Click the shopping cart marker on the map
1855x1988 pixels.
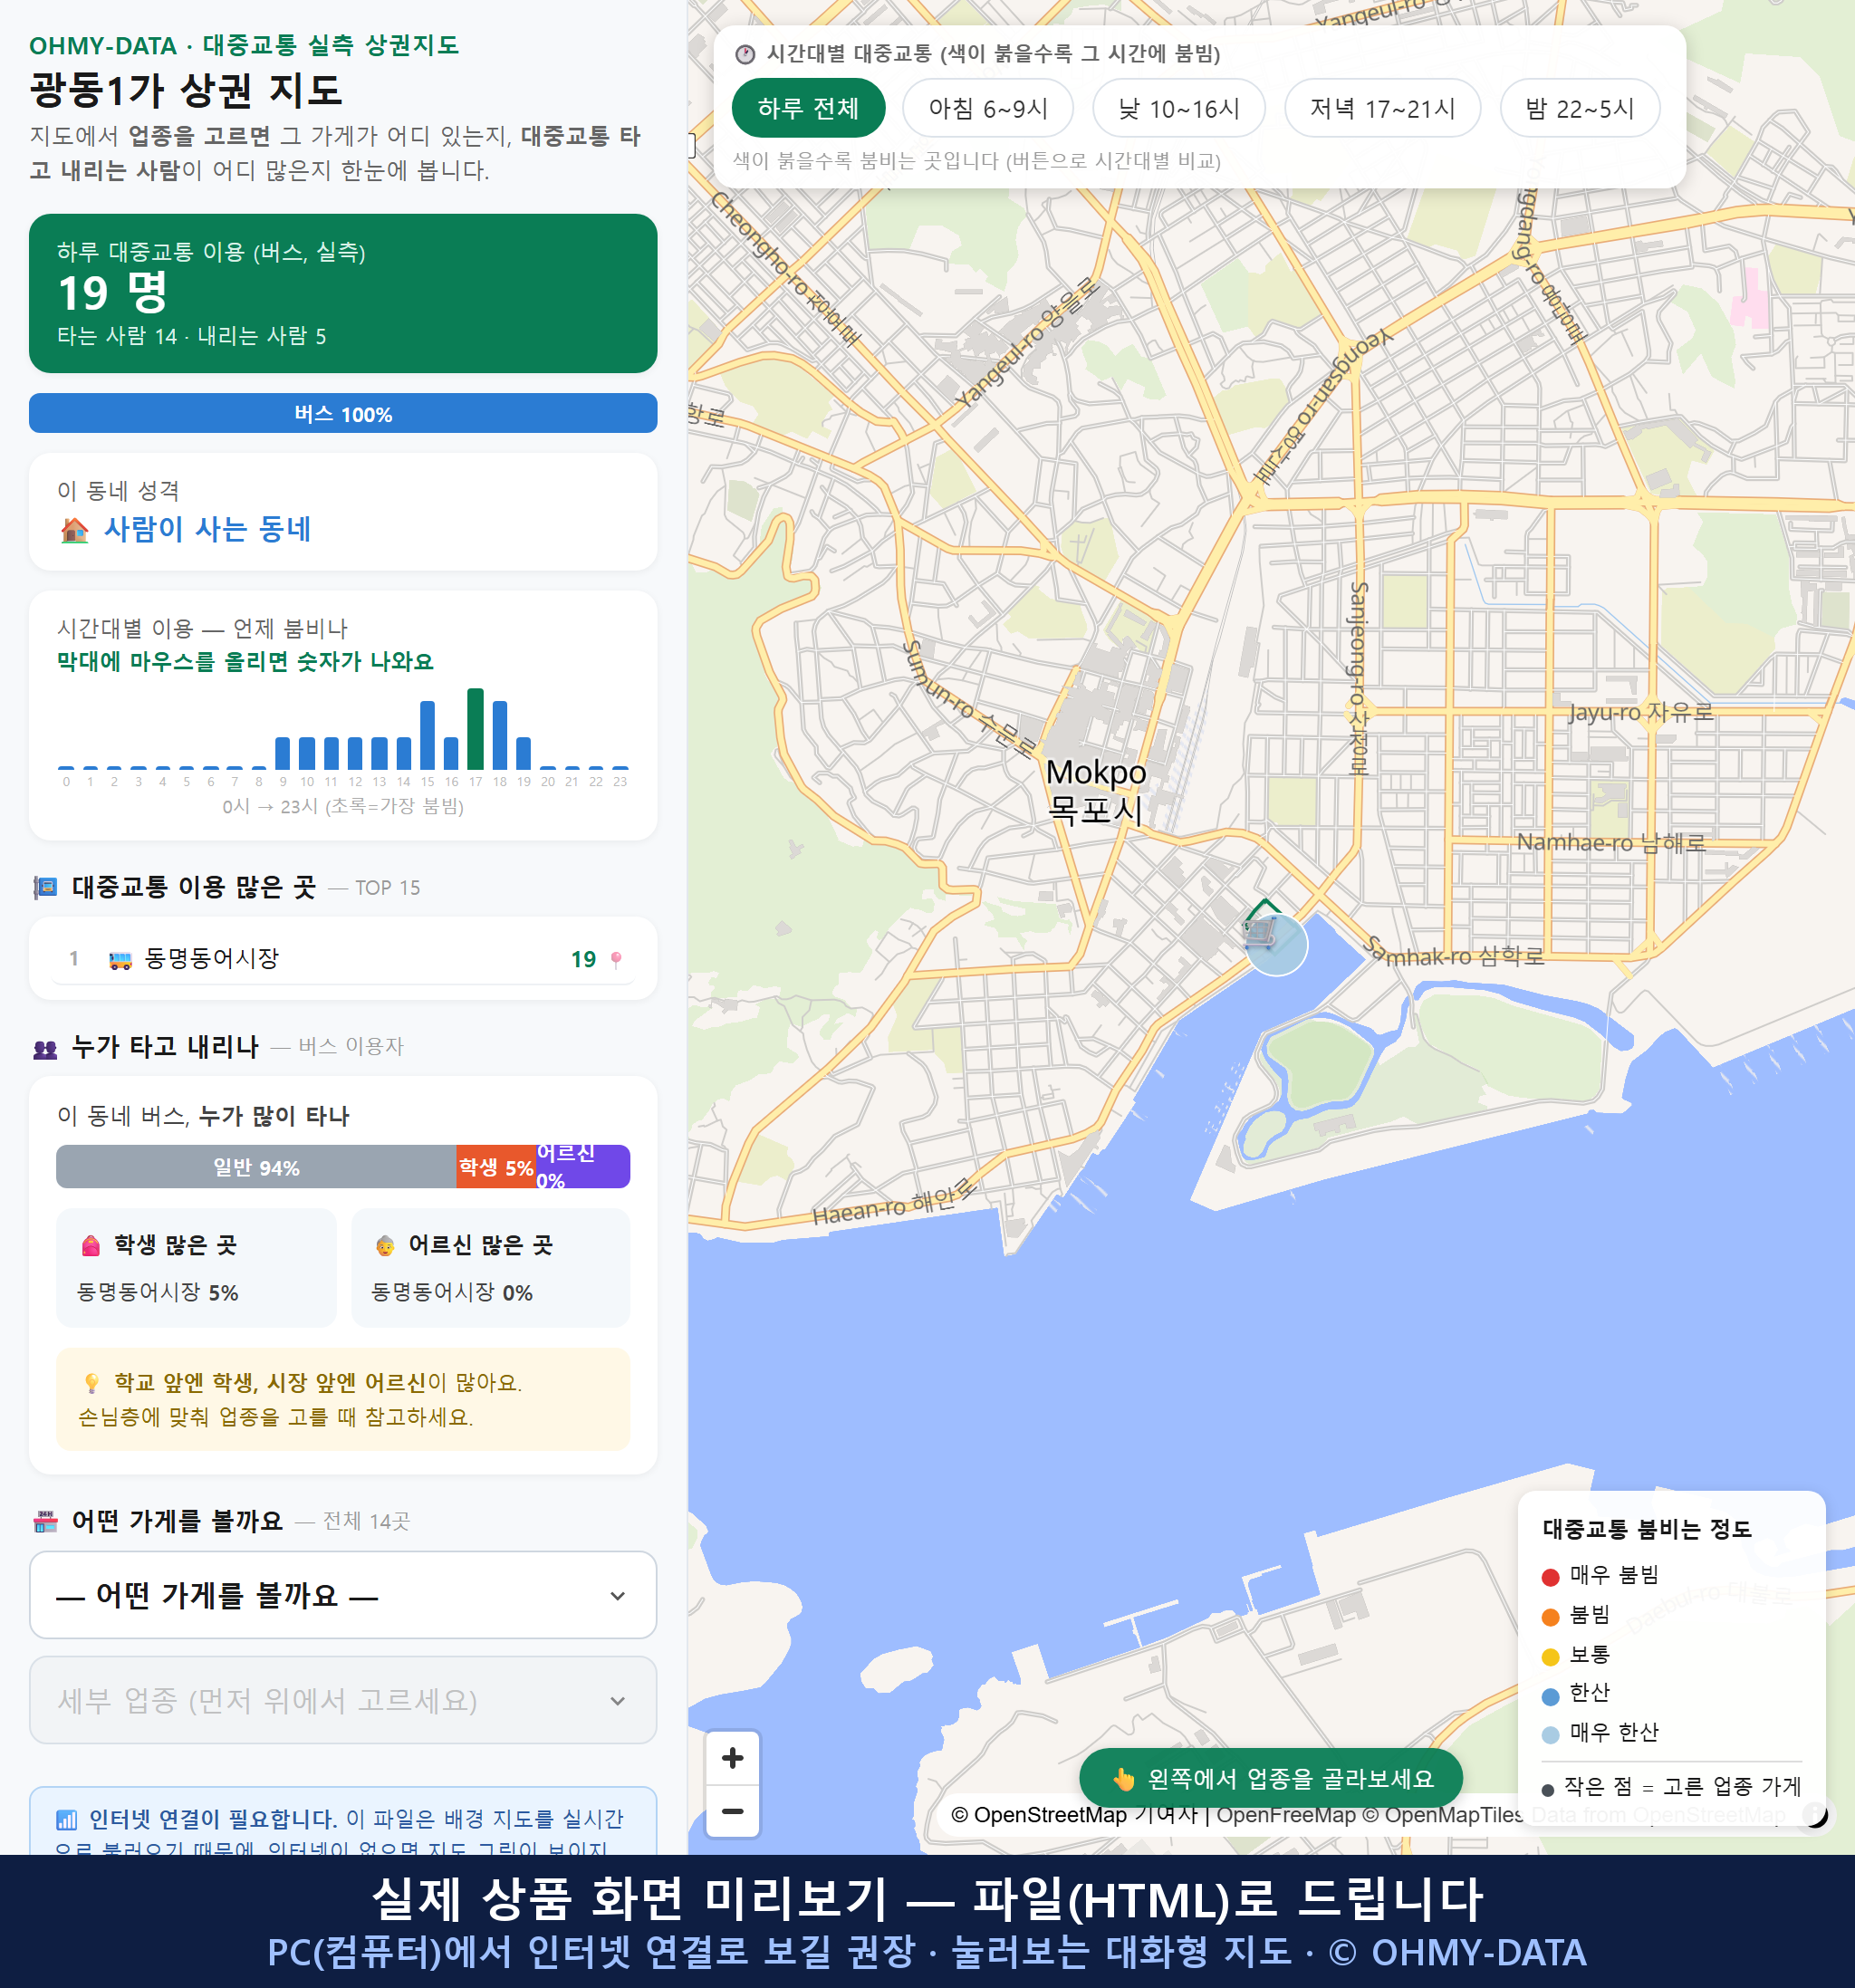[x=1260, y=932]
